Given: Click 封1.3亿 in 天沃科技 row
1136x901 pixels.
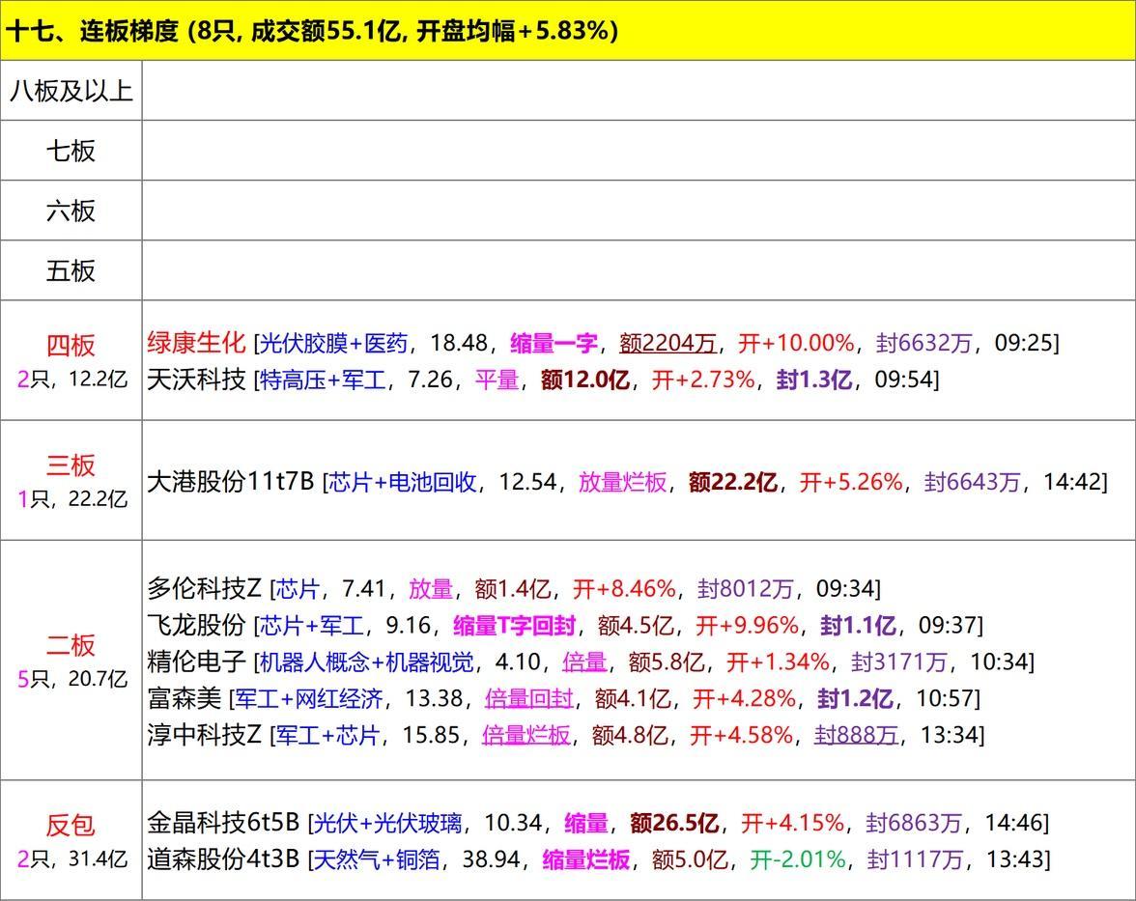Looking at the screenshot, I should [x=814, y=380].
